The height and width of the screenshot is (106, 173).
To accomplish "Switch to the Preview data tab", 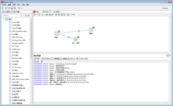I will (x=82, y=59).
